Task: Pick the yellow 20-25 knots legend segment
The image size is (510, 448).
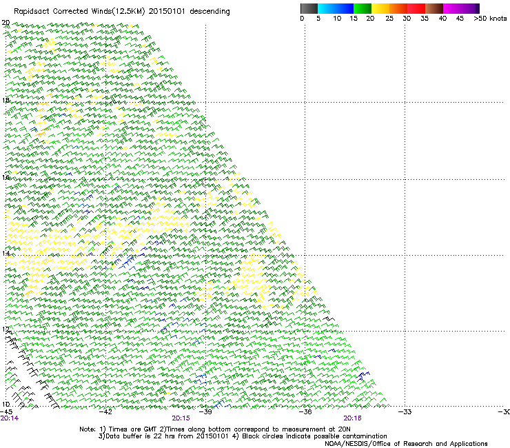Action: (x=380, y=8)
